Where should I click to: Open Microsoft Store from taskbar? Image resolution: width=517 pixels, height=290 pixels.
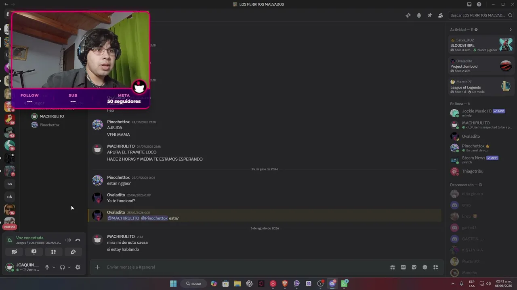[x=226, y=284]
